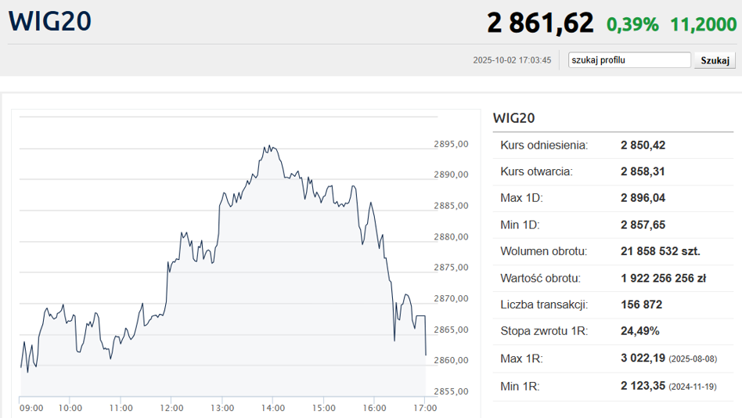Click the WIG20 heading above the stats table
Viewport: 742px width, 418px height.
[x=513, y=118]
